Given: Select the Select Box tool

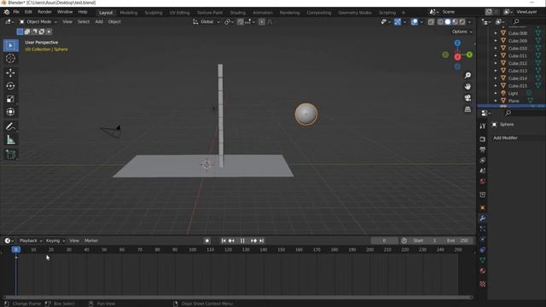Looking at the screenshot, I should 10,45.
